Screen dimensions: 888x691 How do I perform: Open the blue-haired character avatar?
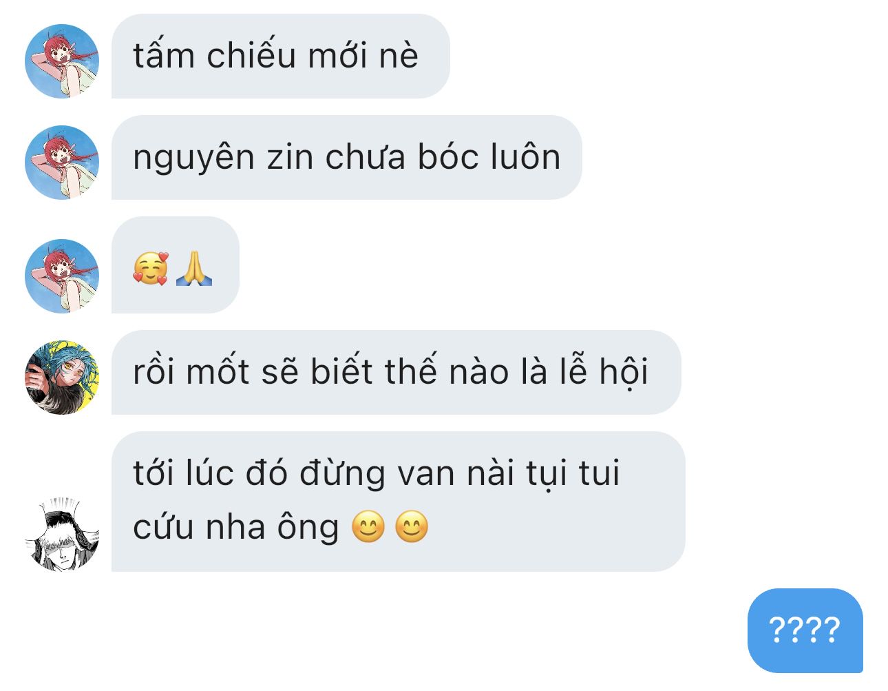(62, 378)
